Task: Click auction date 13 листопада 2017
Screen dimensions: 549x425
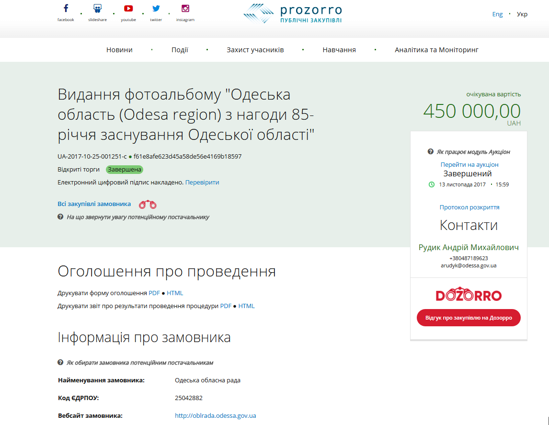Action: click(x=462, y=184)
